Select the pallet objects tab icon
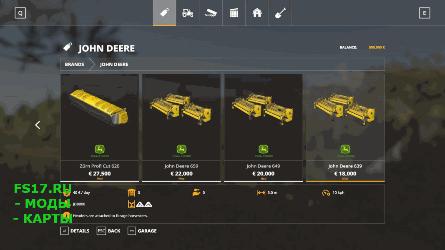This screenshot has height=250, width=445. coord(234,13)
